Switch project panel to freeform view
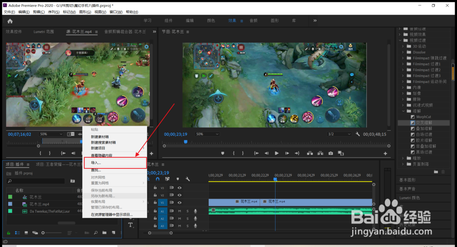The image size is (457, 247). click(x=35, y=233)
